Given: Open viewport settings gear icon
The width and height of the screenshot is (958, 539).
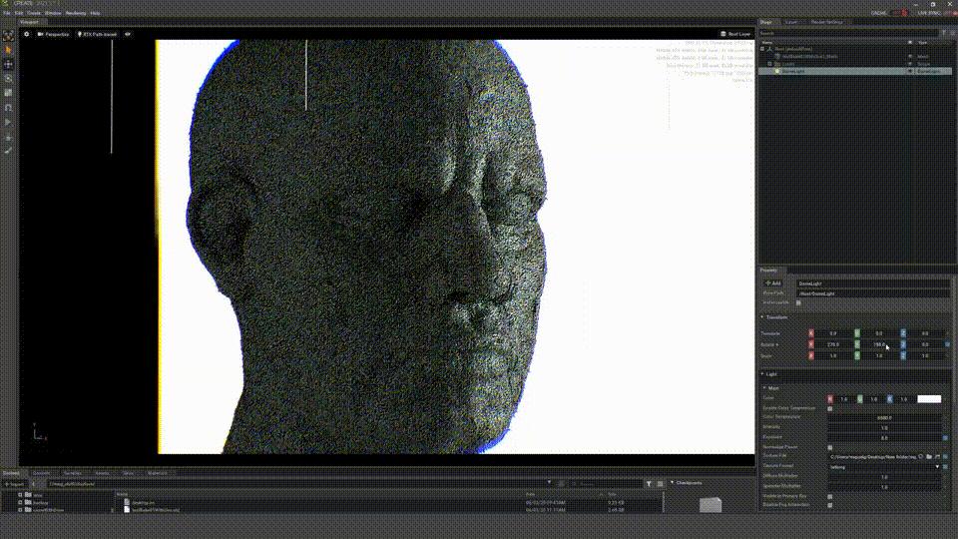Looking at the screenshot, I should (26, 34).
